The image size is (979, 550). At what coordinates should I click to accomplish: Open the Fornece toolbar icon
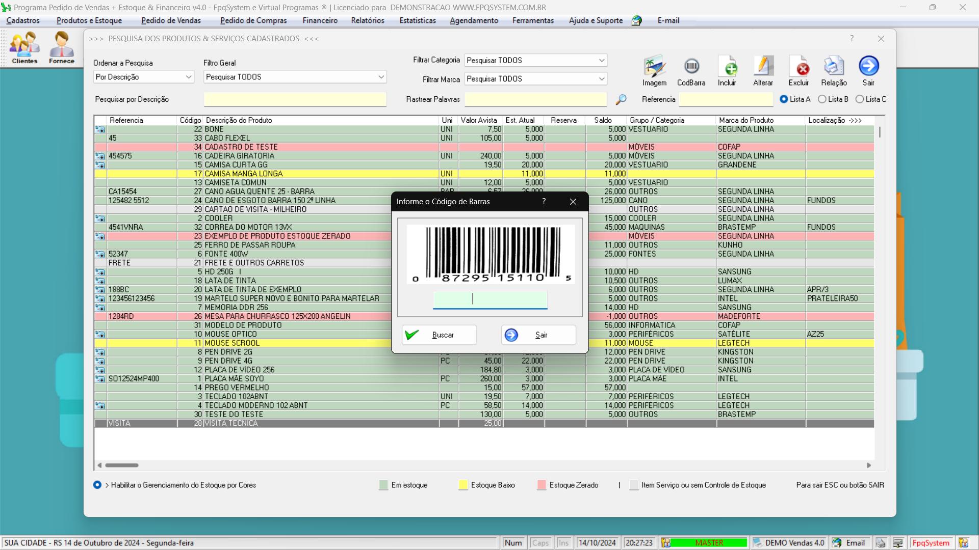point(62,47)
